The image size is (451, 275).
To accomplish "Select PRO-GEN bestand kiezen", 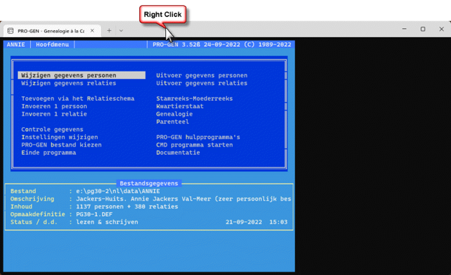I will tap(61, 145).
